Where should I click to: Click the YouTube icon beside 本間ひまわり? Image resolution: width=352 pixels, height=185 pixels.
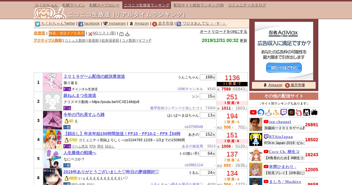point(266,166)
